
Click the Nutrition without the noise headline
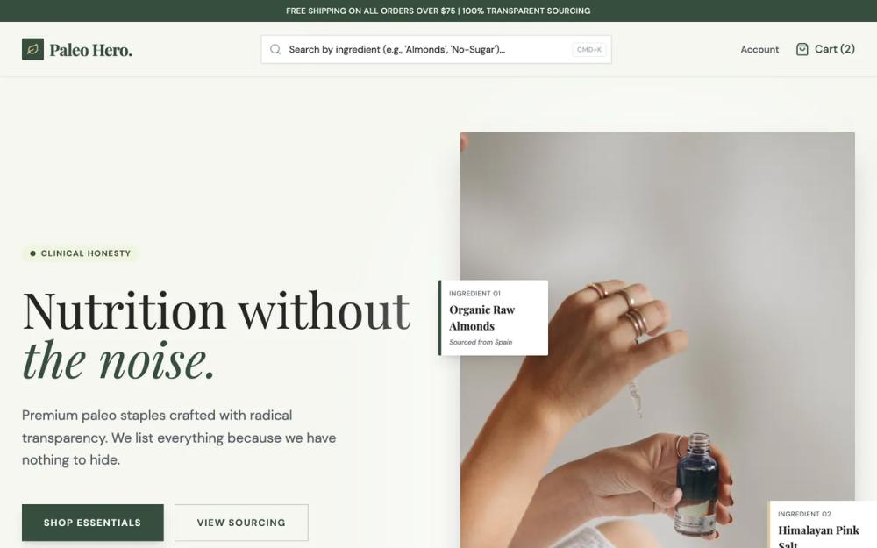(x=217, y=335)
